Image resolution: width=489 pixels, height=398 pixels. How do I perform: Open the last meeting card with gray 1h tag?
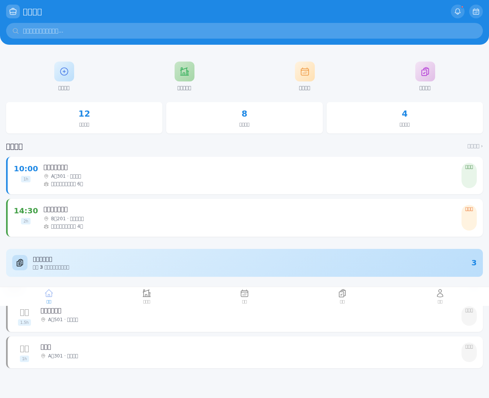(x=244, y=352)
